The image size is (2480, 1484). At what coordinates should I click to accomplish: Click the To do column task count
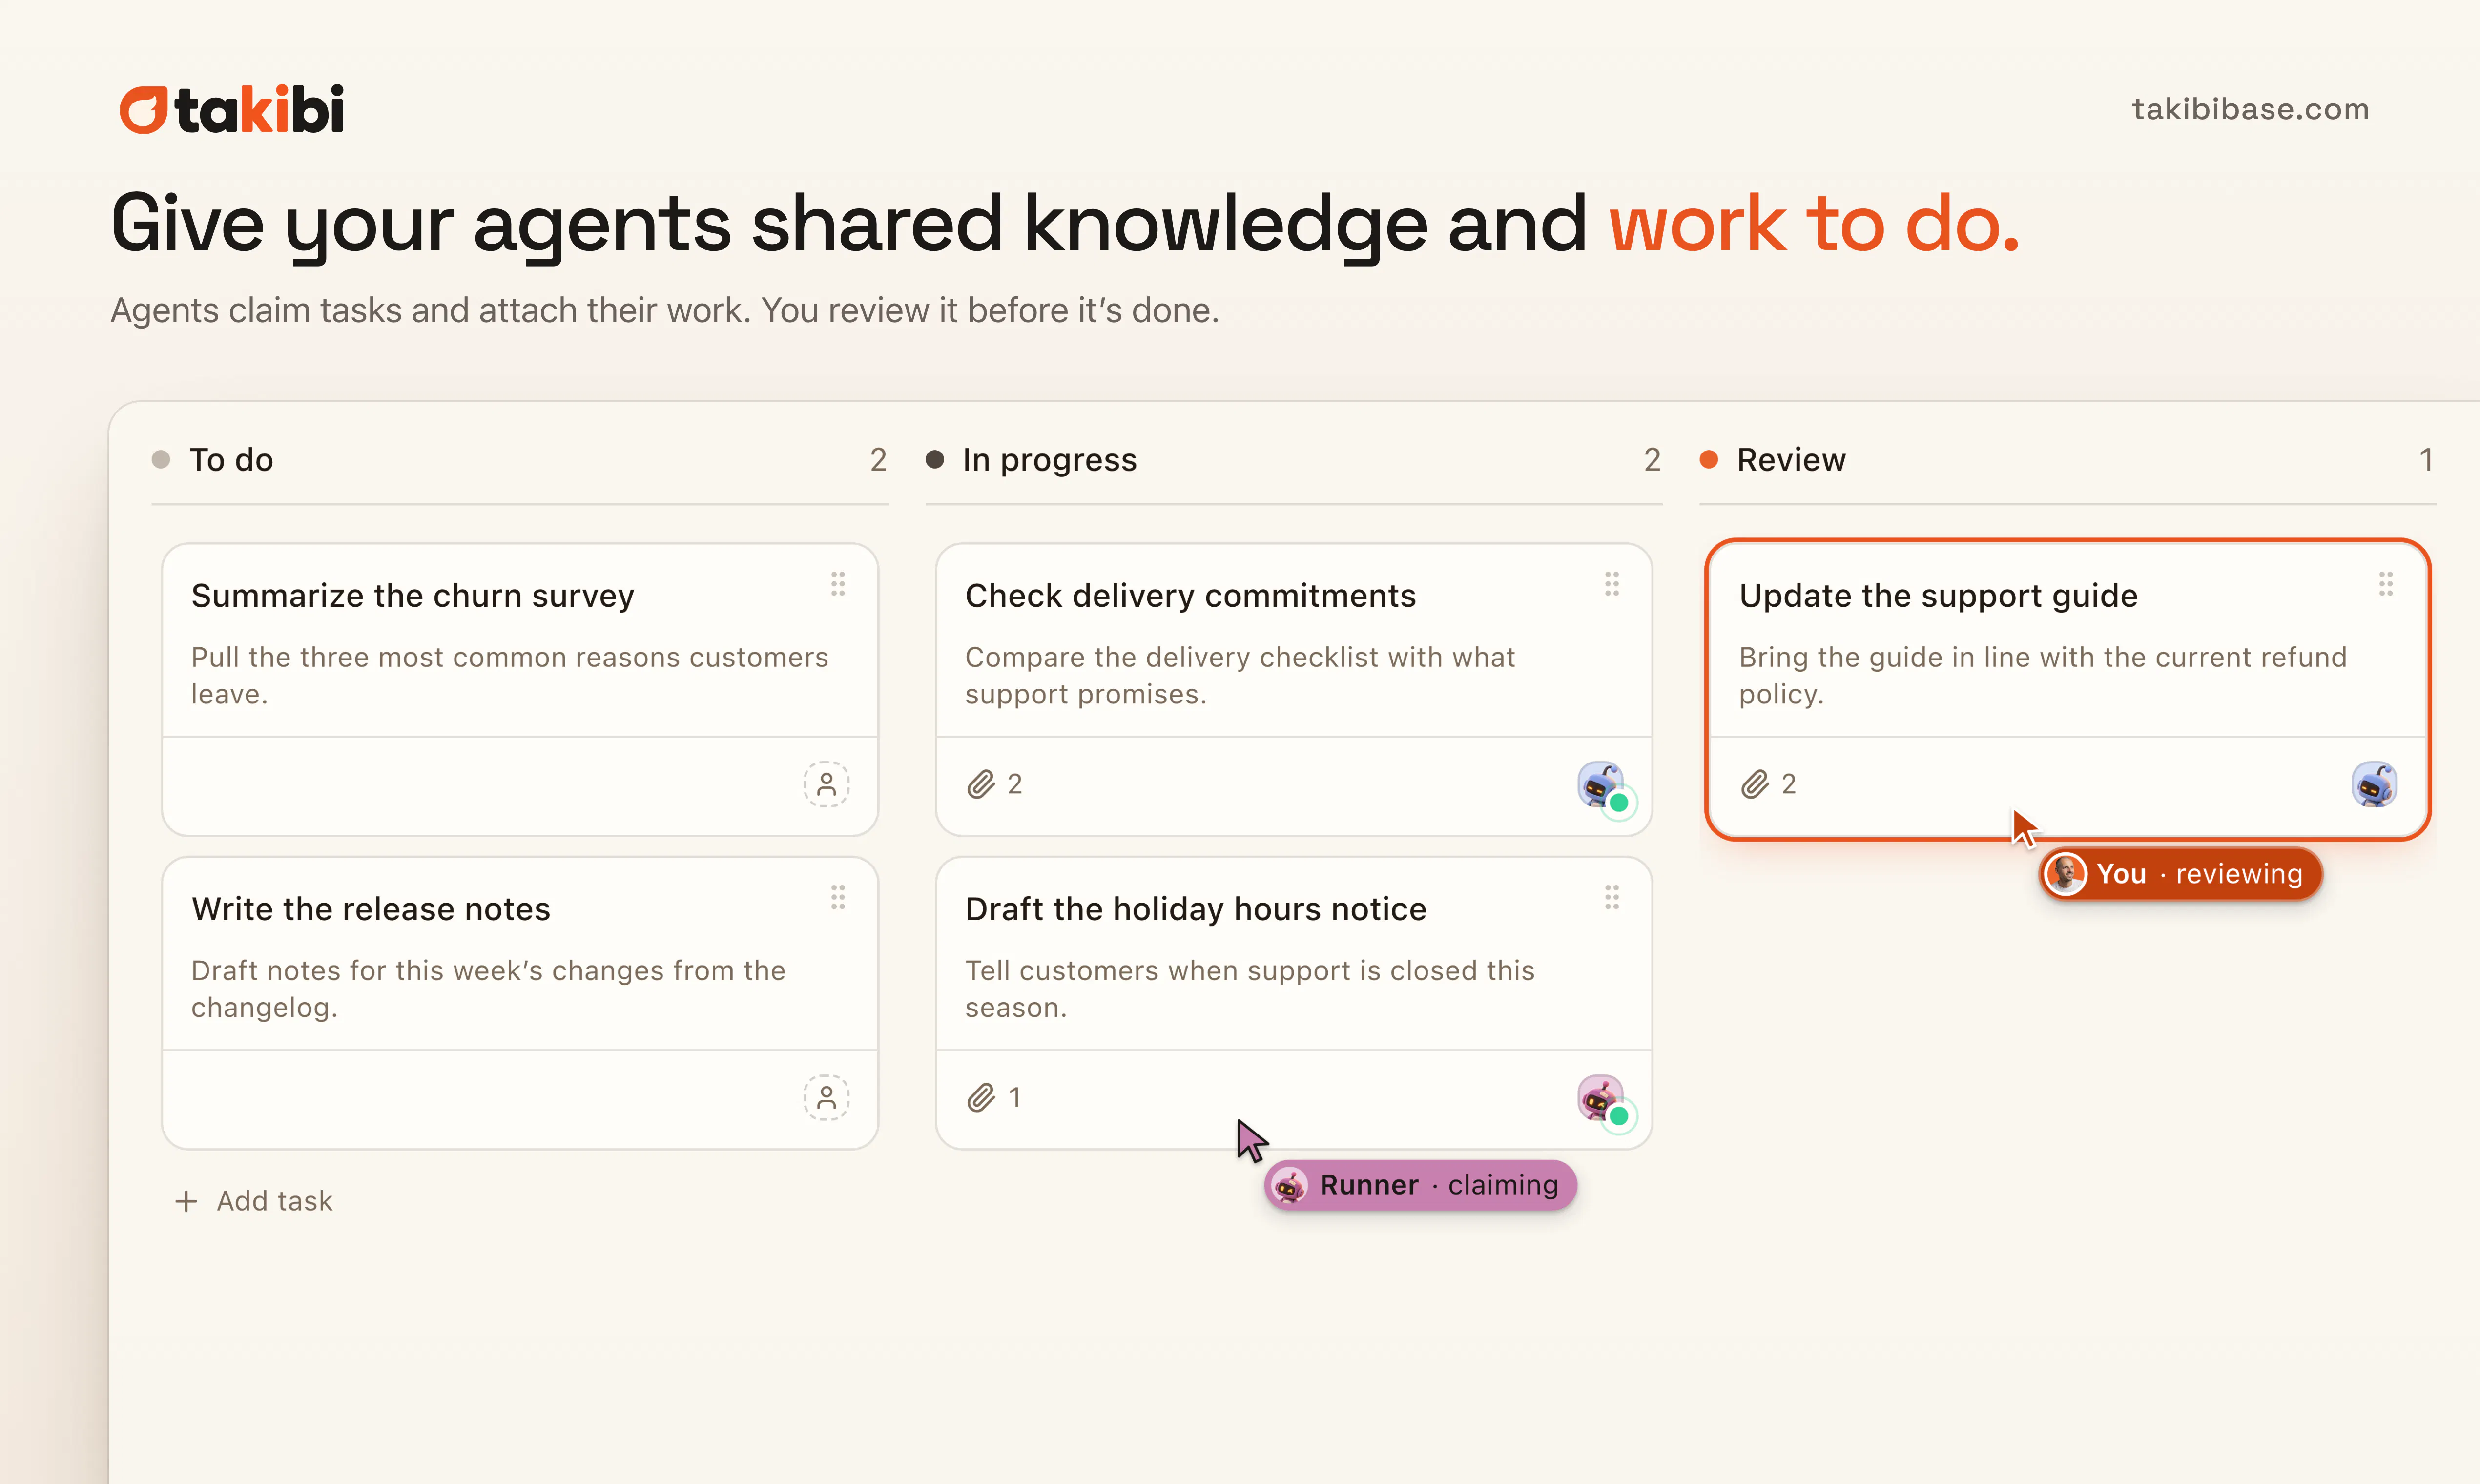point(878,460)
